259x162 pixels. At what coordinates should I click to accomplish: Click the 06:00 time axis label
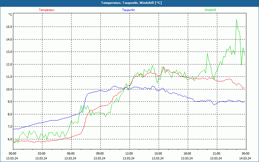tap(71, 154)
